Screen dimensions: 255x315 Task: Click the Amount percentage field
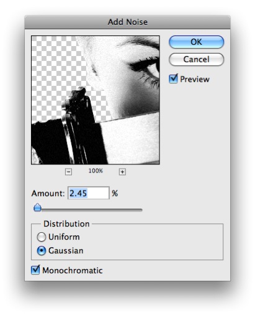point(88,193)
